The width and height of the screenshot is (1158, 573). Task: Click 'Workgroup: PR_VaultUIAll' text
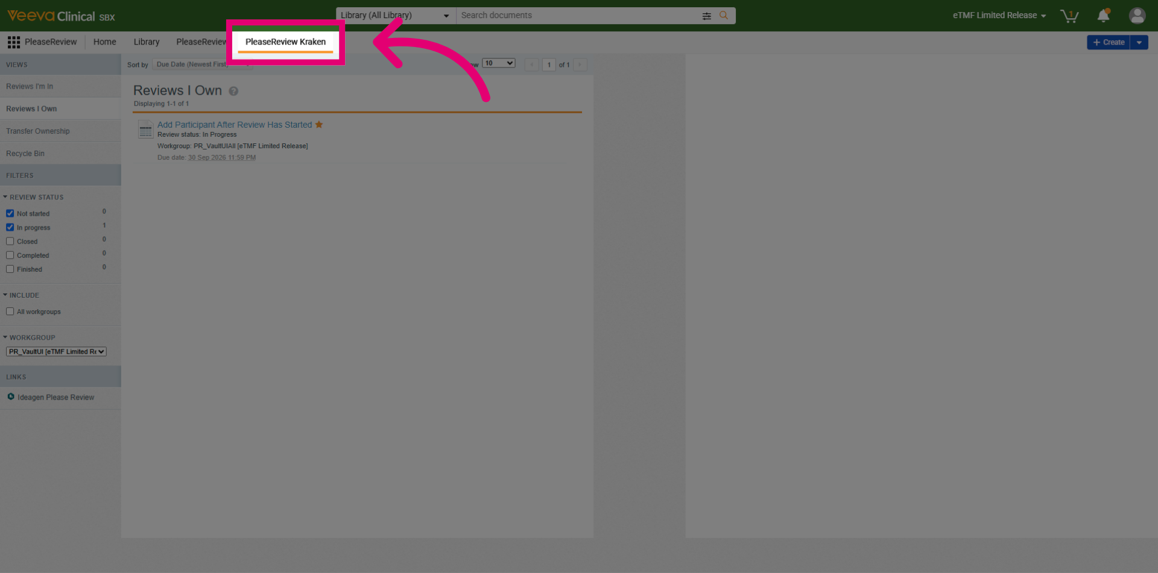point(233,146)
